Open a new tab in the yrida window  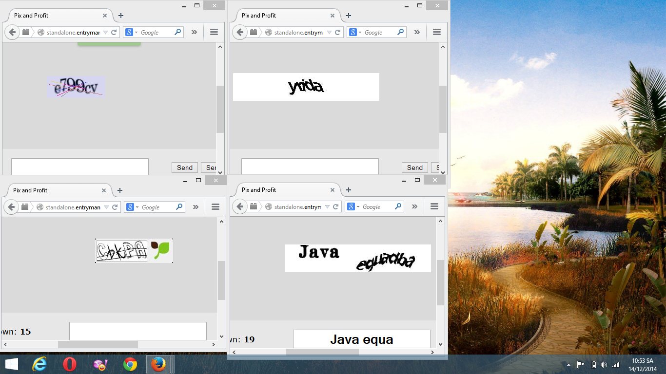[x=349, y=16]
